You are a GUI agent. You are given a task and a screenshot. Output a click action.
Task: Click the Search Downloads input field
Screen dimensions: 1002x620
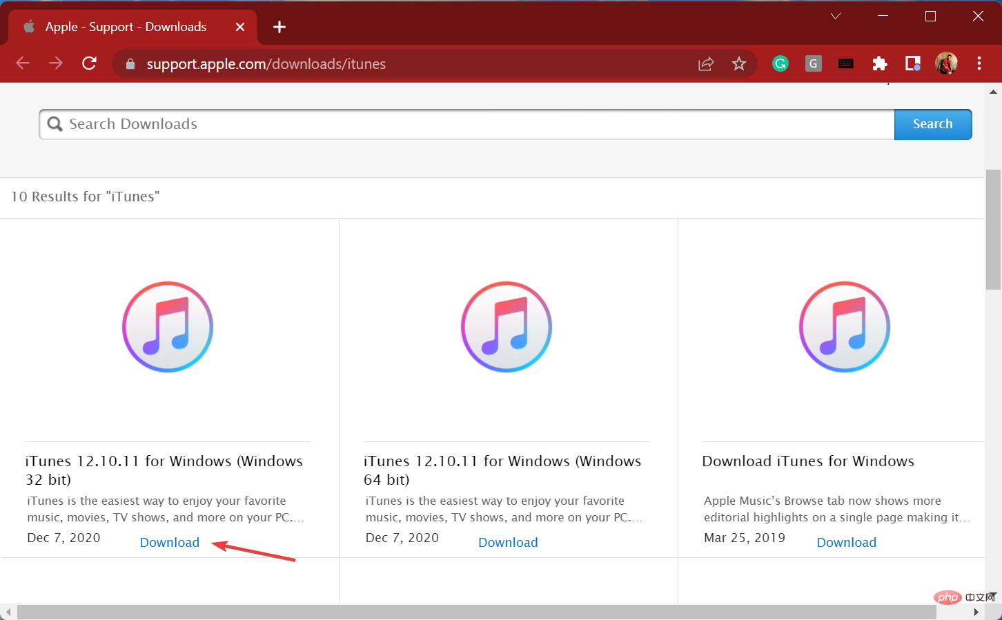click(x=467, y=124)
